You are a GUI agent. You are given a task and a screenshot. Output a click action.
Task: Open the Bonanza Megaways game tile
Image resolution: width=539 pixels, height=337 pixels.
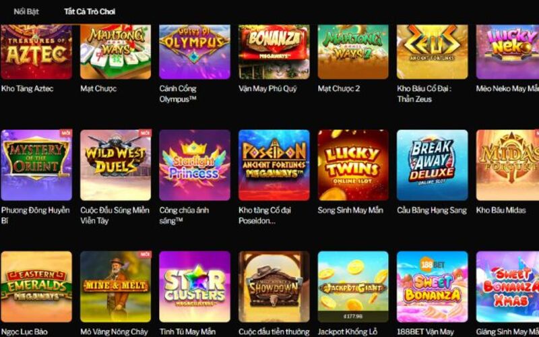(x=274, y=52)
